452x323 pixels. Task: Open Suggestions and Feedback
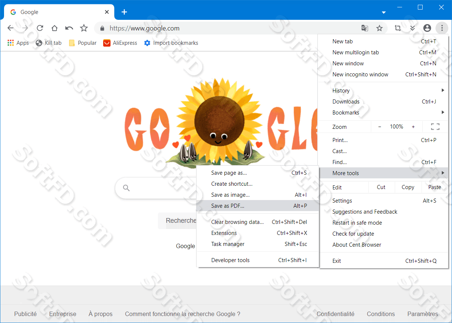(384, 212)
